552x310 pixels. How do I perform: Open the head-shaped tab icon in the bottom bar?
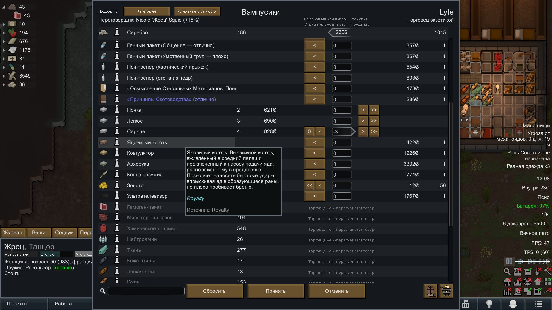(513, 304)
